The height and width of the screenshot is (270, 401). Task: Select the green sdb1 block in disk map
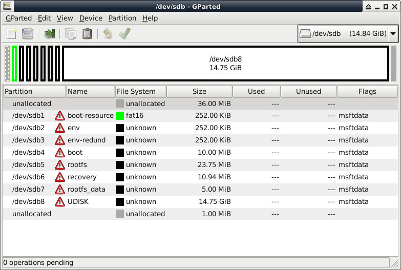point(15,64)
